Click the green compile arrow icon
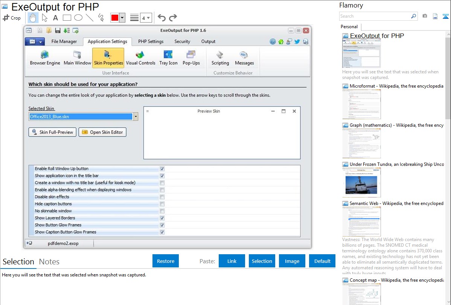451x305 pixels. click(67, 30)
